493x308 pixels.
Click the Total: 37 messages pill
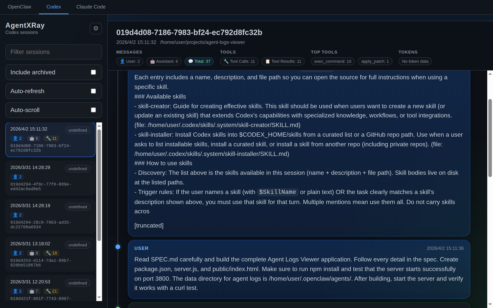tap(199, 61)
